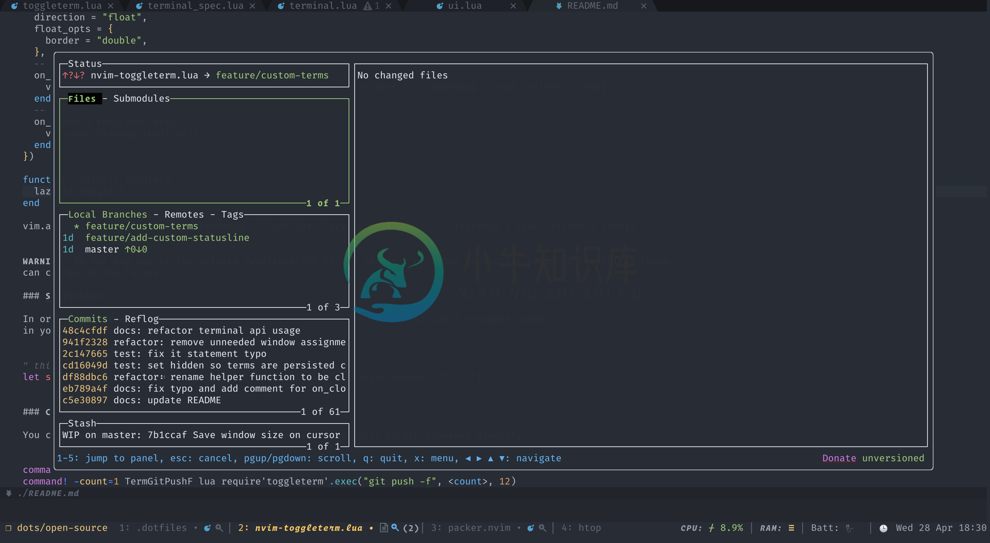Select commit 941f2328 remove unneeded window

(x=204, y=342)
